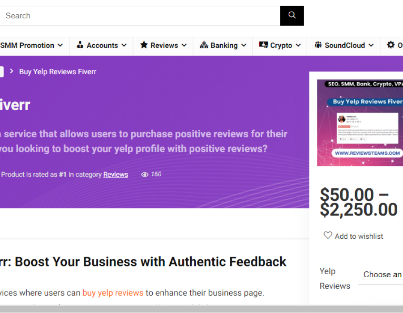Click the Reviews star icon
This screenshot has height=313, width=403.
(x=144, y=45)
